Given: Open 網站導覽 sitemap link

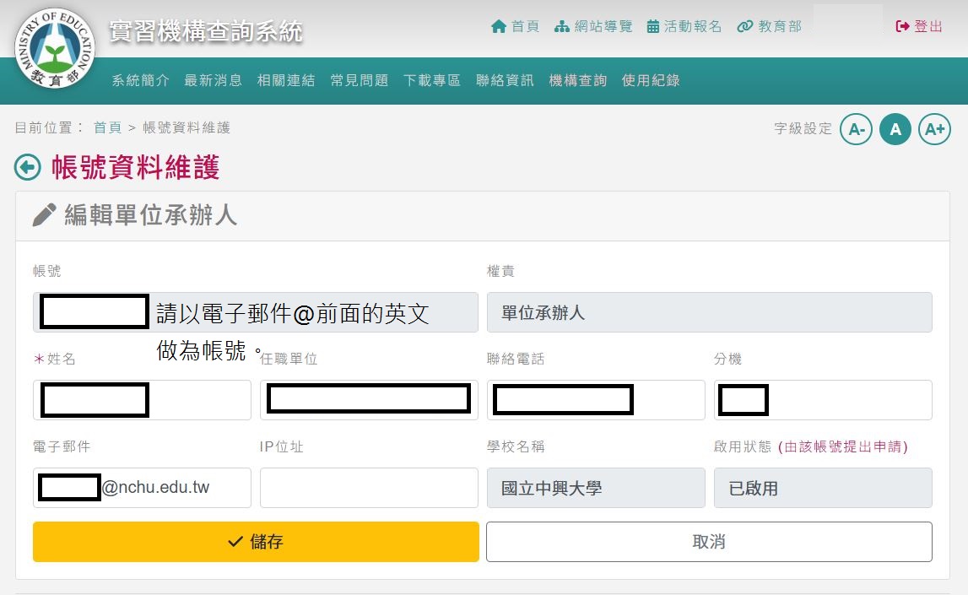Looking at the screenshot, I should pos(593,26).
